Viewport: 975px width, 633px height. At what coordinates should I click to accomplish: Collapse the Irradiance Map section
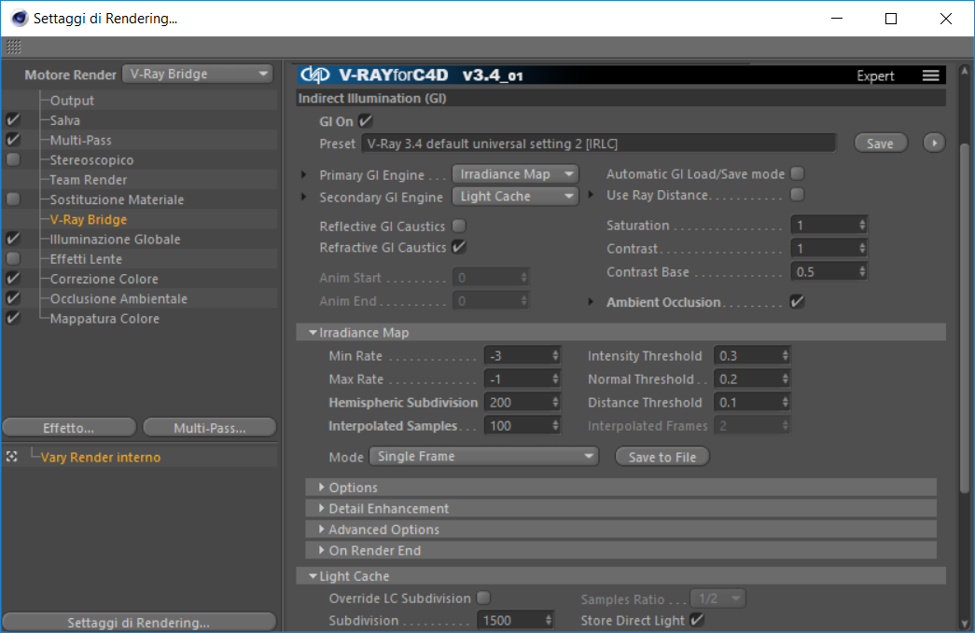pyautogui.click(x=313, y=333)
